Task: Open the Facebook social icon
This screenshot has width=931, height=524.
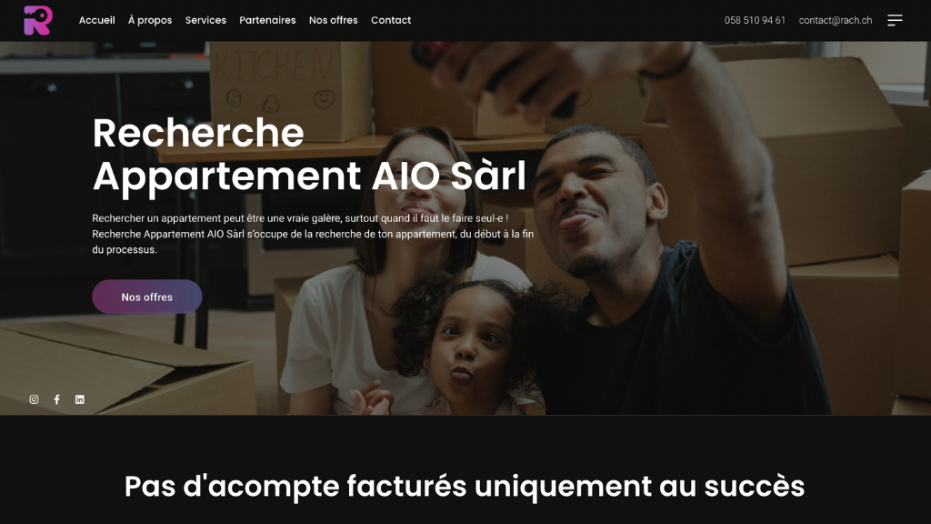Action: (57, 399)
